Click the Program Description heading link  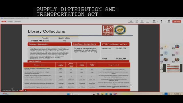(x=39, y=44)
